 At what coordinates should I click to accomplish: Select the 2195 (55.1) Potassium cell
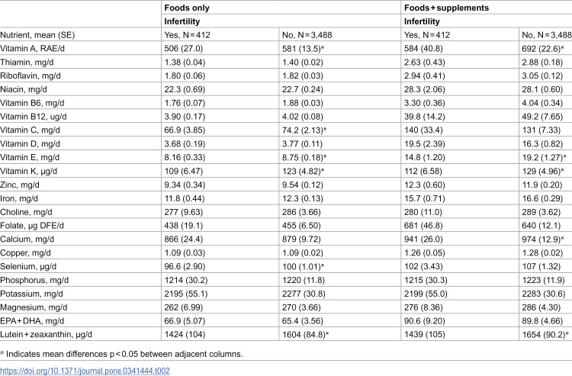click(185, 294)
